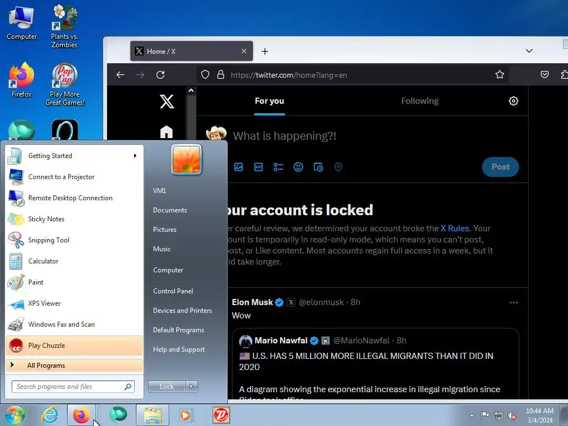Open Devices and Printers
568x426 pixels.
pyautogui.click(x=182, y=311)
